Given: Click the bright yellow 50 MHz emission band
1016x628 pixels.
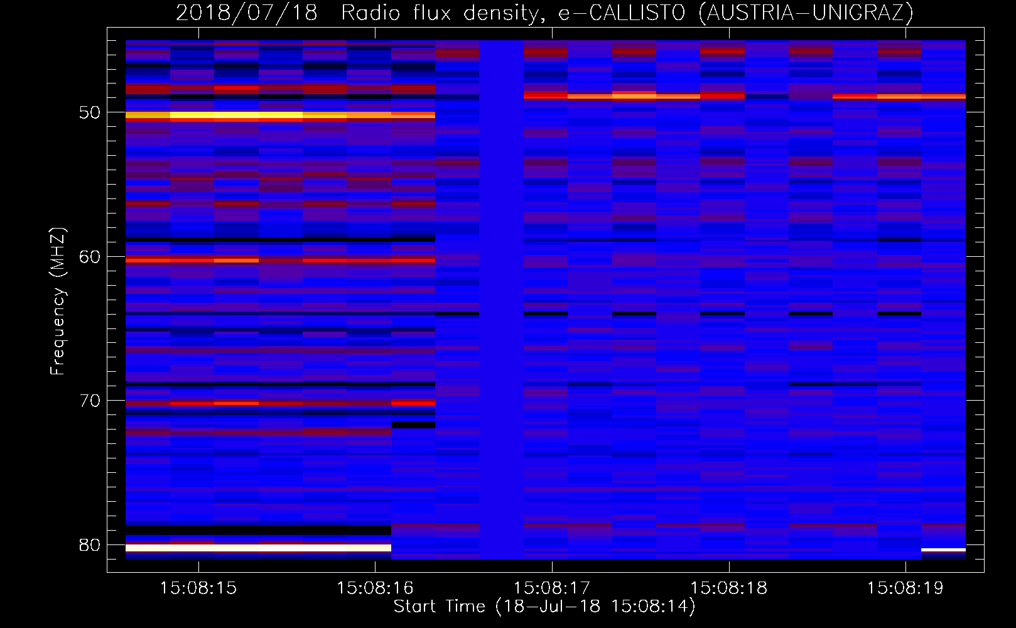Looking at the screenshot, I should (280, 116).
